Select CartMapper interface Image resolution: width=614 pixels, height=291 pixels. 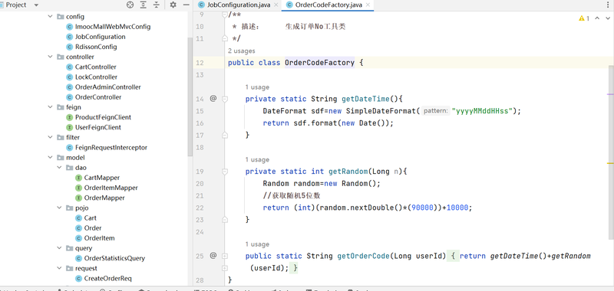[102, 178]
